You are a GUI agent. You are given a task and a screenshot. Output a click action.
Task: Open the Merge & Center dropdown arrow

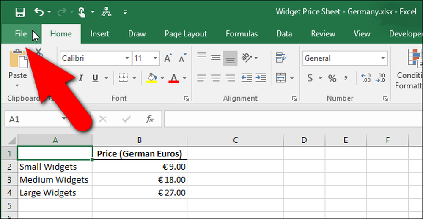(x=292, y=79)
